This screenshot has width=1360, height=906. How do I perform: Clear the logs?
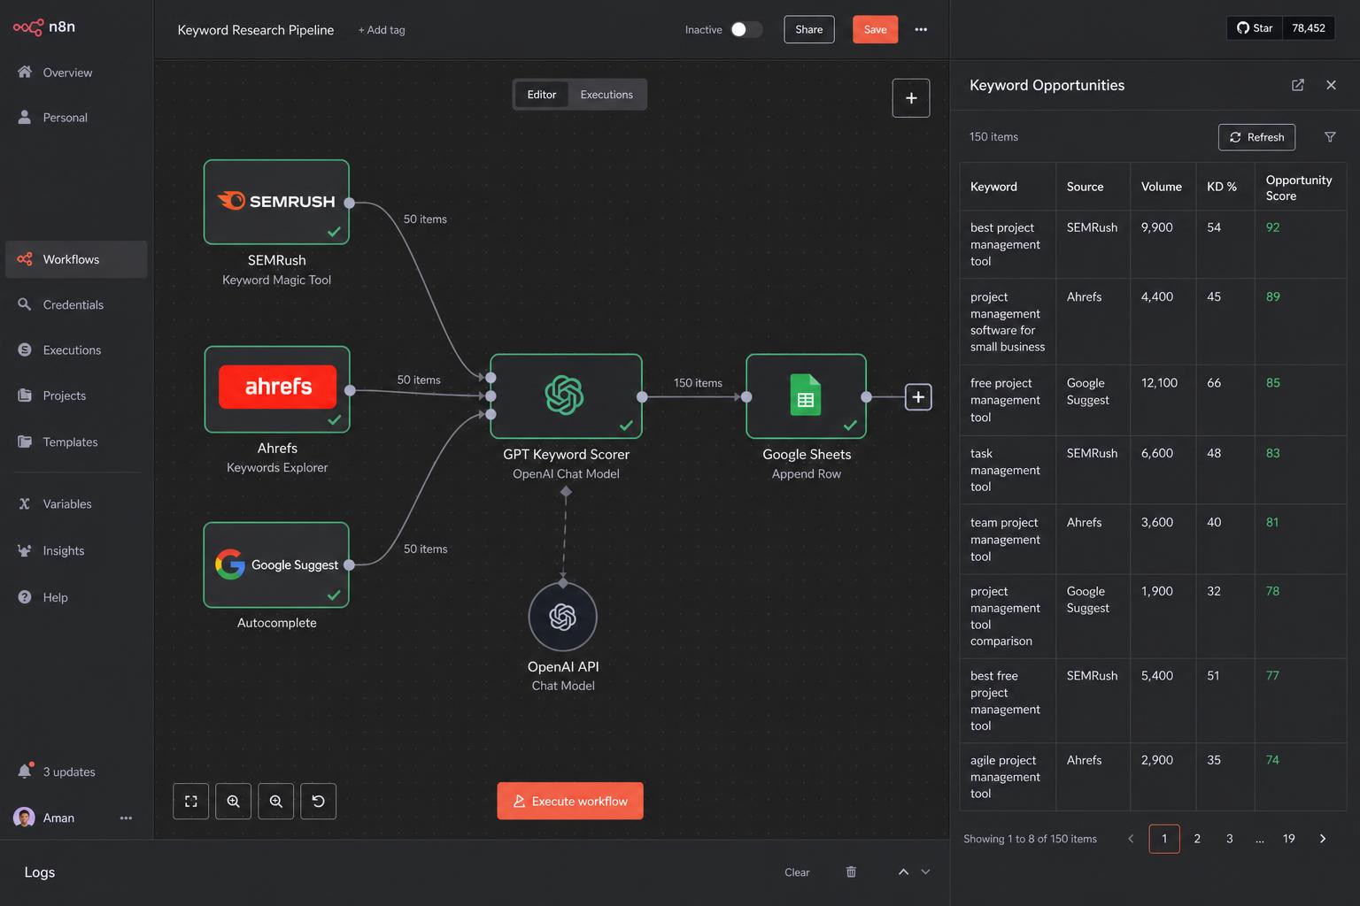click(797, 872)
